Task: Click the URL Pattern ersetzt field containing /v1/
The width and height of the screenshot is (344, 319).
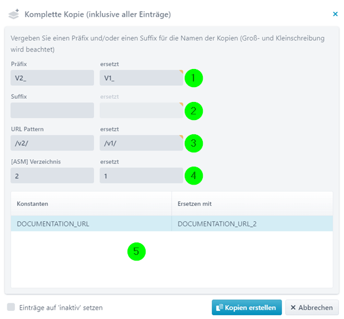Action: (141, 143)
